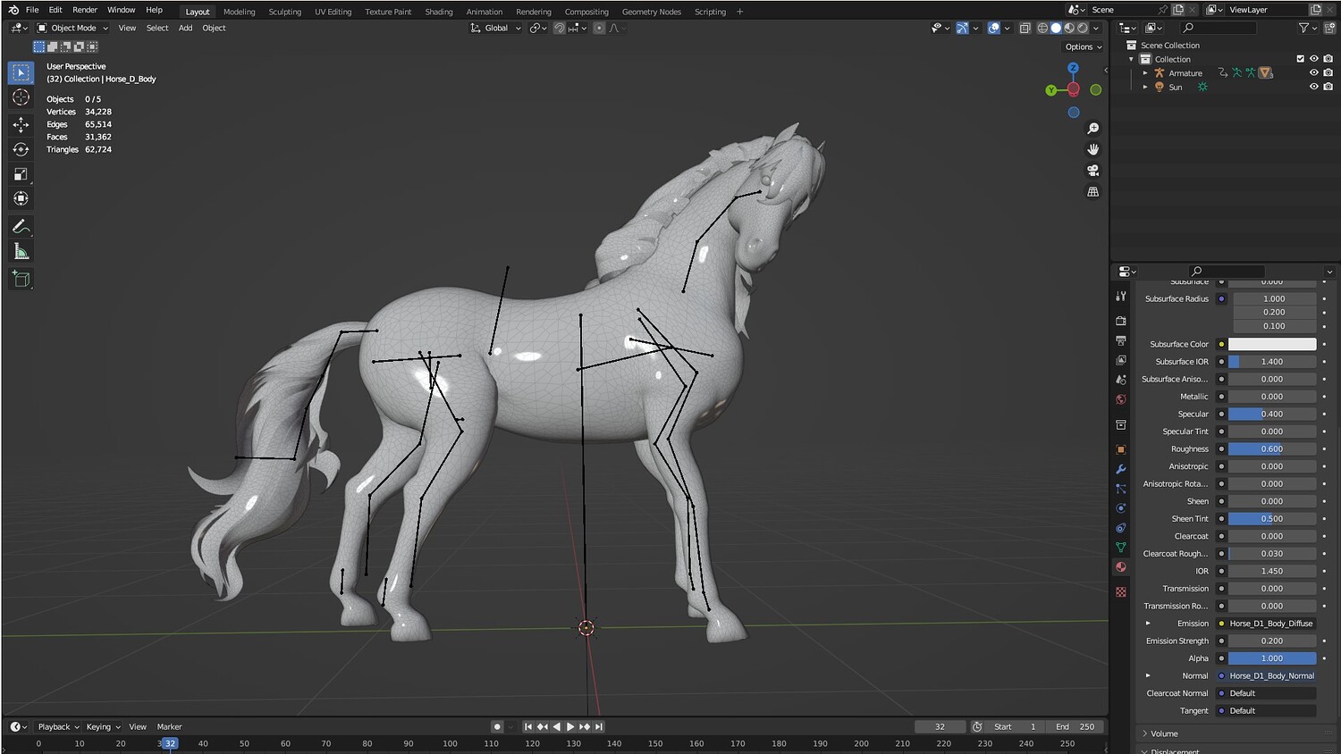Disable Sun in renders
Screen dimensions: 1341x754
(x=1328, y=87)
